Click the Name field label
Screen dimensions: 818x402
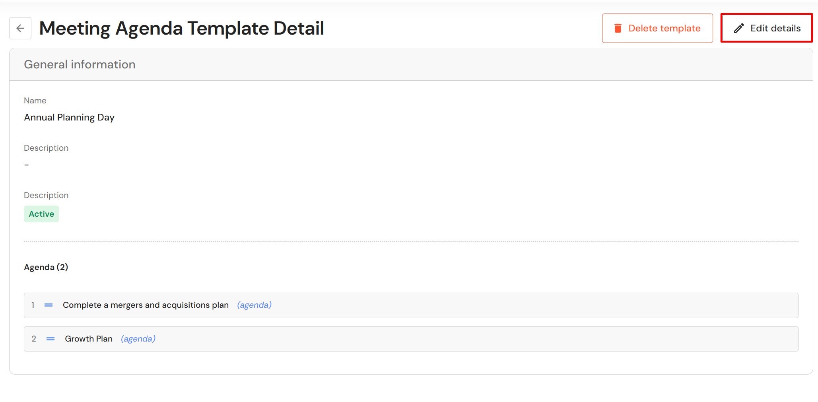point(35,101)
